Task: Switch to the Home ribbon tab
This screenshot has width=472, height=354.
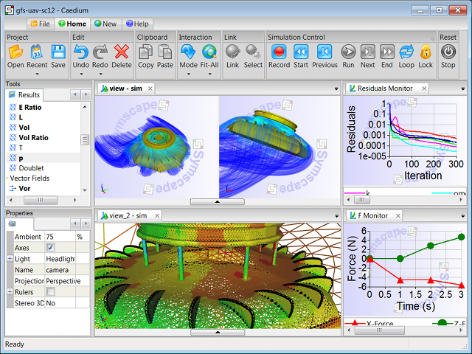Action: pyautogui.click(x=72, y=24)
